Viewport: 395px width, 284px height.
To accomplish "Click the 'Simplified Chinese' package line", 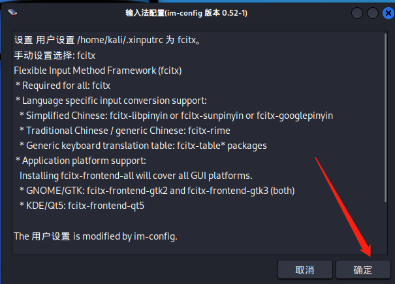I will click(x=176, y=116).
